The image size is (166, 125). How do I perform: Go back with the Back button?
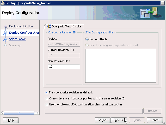103,120
